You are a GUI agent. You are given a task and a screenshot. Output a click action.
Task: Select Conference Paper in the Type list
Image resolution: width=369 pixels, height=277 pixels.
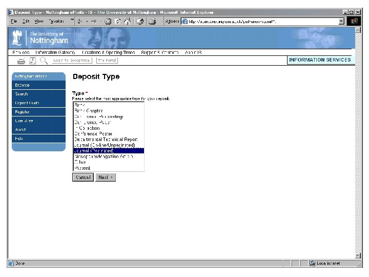(x=109, y=122)
